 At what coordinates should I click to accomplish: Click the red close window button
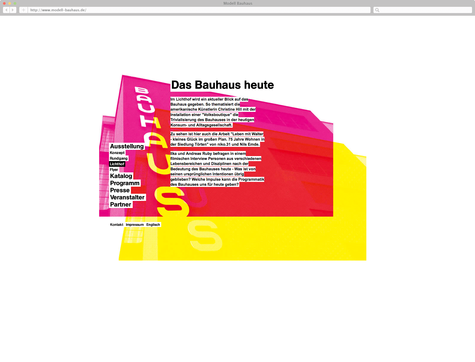coord(4,3)
